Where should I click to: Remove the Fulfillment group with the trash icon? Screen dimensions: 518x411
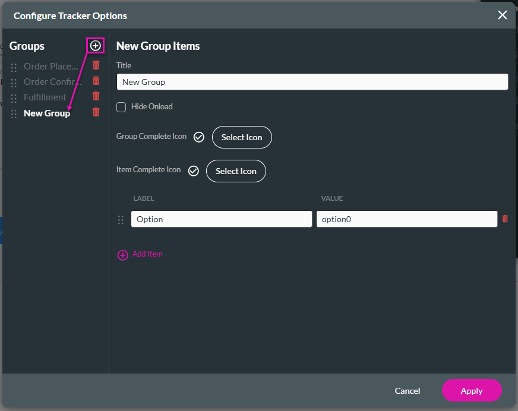pyautogui.click(x=96, y=96)
